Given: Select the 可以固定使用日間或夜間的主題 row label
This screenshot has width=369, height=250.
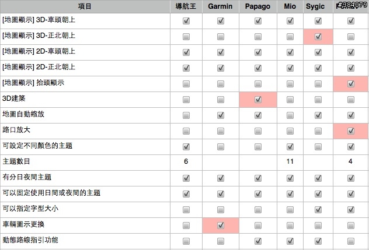Looking at the screenshot, I should tap(51, 193).
